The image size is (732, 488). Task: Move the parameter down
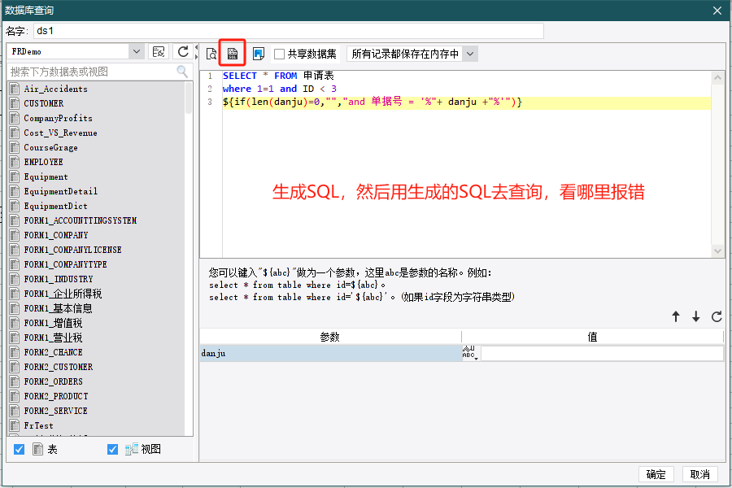pos(695,316)
